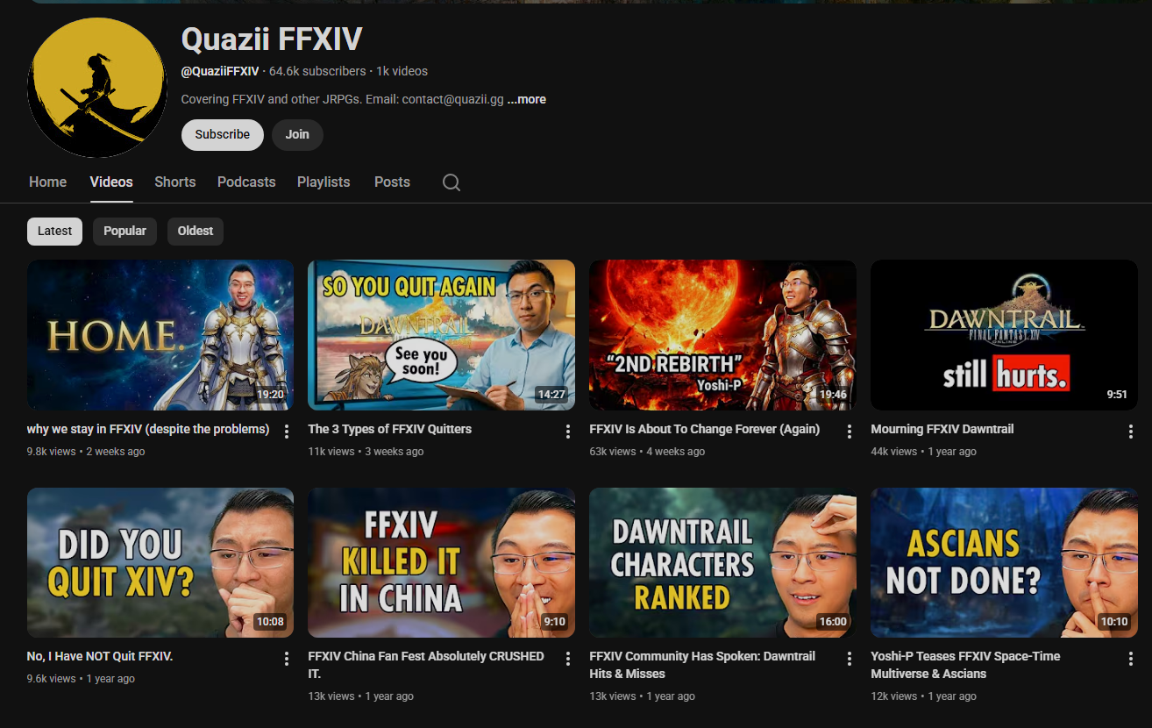The height and width of the screenshot is (728, 1152).
Task: Open options menu for 'The 3 Types of FFXIV Quitters'
Action: (568, 432)
